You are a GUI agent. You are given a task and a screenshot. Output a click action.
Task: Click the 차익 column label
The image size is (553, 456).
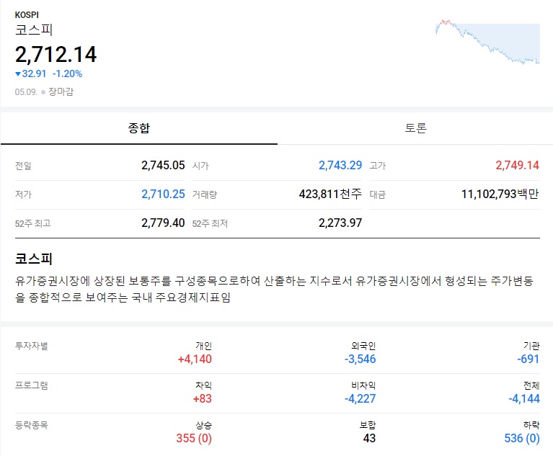(204, 385)
